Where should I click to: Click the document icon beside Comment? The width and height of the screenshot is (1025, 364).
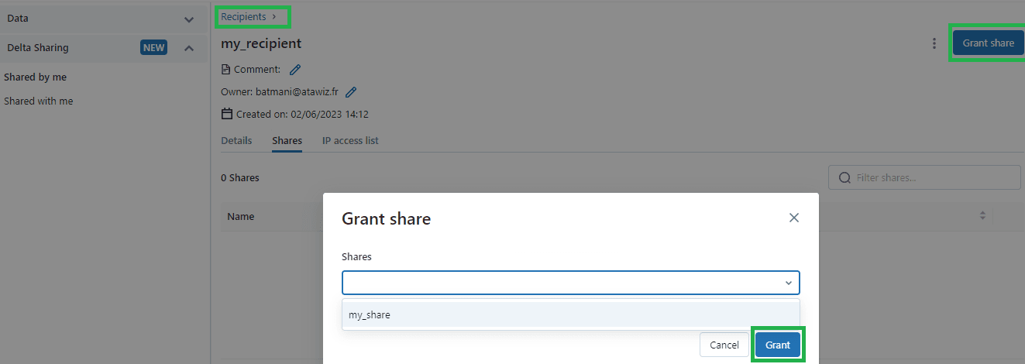click(225, 70)
